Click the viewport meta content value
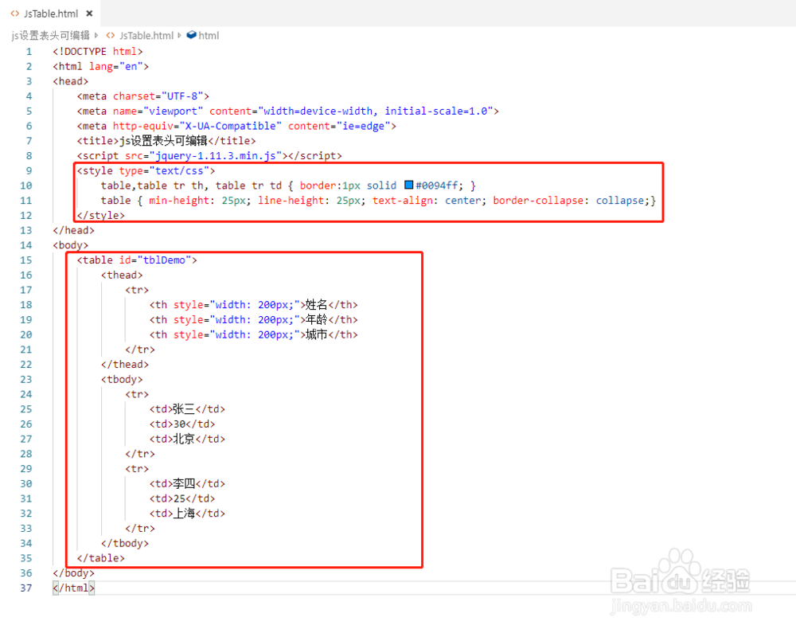 tap(376, 111)
